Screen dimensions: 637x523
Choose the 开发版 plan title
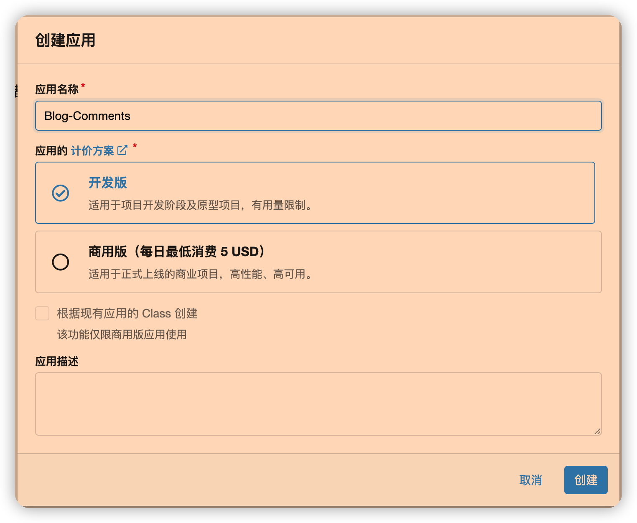pyautogui.click(x=107, y=183)
